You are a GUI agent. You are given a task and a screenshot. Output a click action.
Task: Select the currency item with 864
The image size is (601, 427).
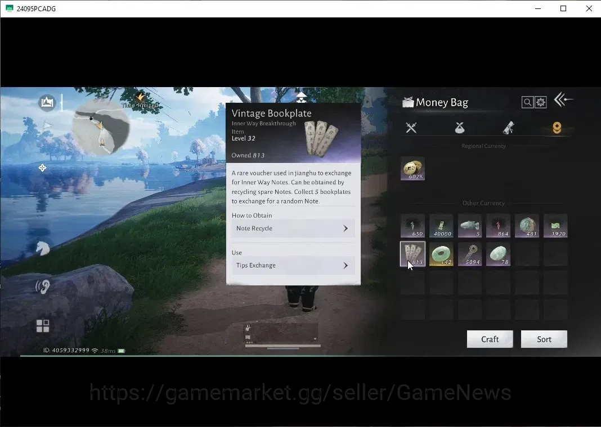click(x=498, y=226)
